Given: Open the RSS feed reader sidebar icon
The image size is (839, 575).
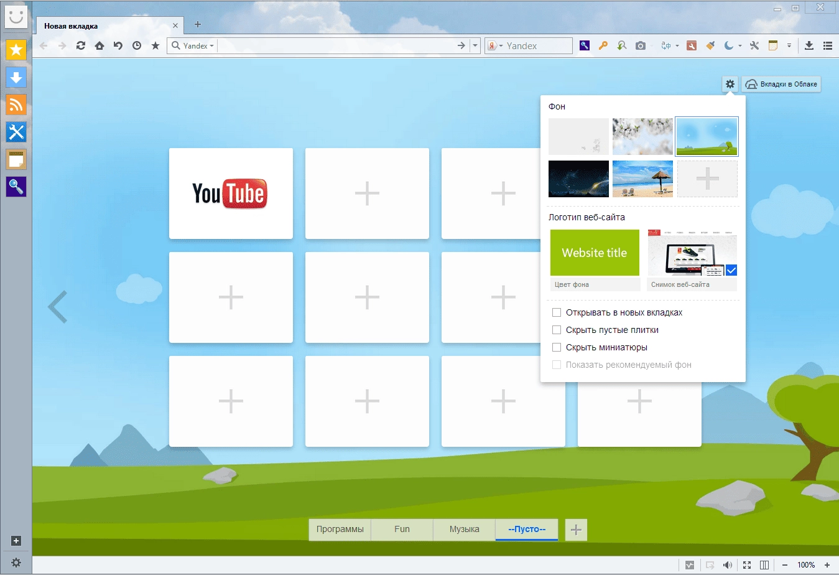Looking at the screenshot, I should (16, 105).
